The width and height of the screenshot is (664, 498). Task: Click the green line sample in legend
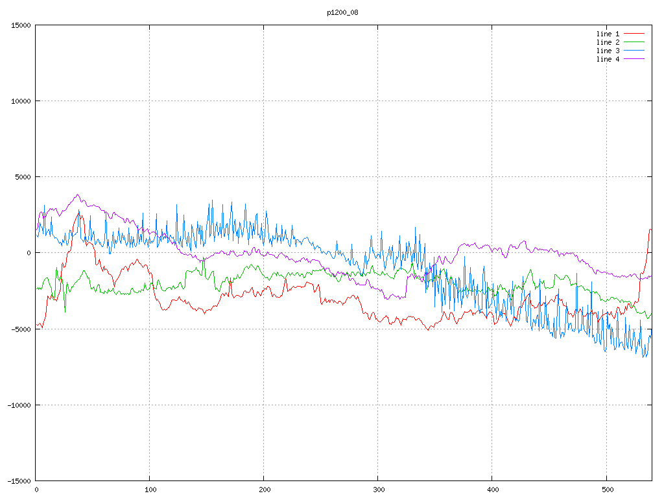coord(634,42)
